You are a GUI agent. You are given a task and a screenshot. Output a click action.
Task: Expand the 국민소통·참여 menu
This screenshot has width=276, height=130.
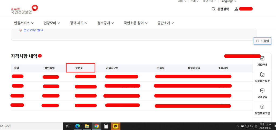coord(136,23)
